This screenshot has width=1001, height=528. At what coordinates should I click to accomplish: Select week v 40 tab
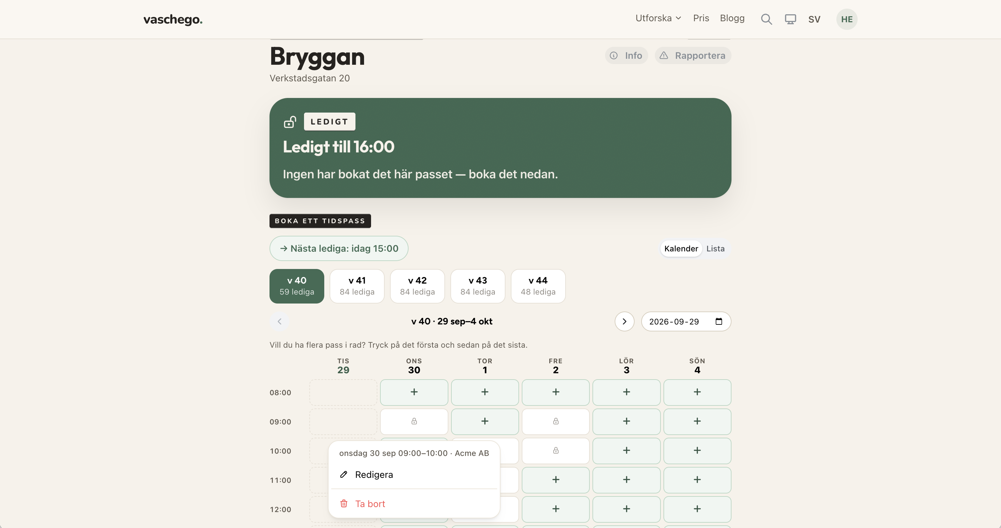pos(297,286)
